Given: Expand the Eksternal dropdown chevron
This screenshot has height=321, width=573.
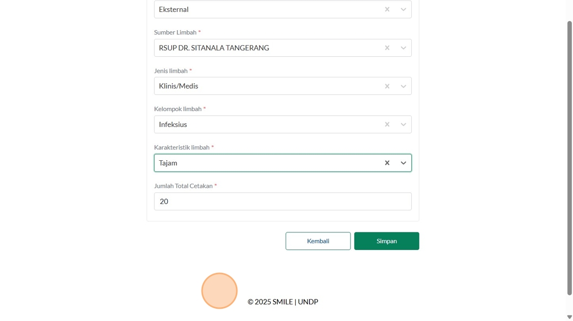Looking at the screenshot, I should coord(403,9).
